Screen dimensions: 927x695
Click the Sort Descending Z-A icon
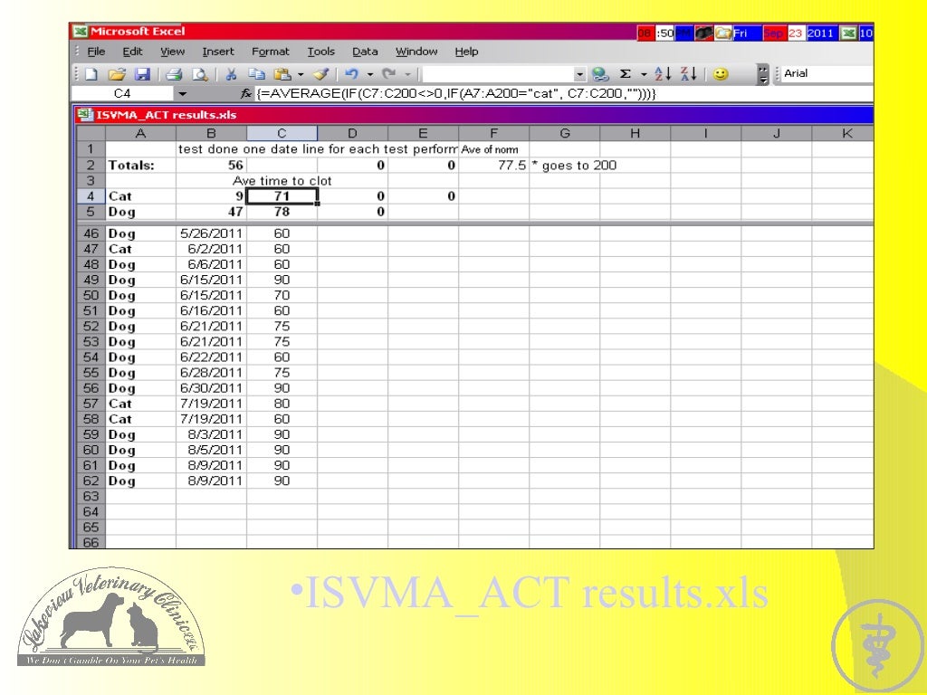(x=689, y=74)
